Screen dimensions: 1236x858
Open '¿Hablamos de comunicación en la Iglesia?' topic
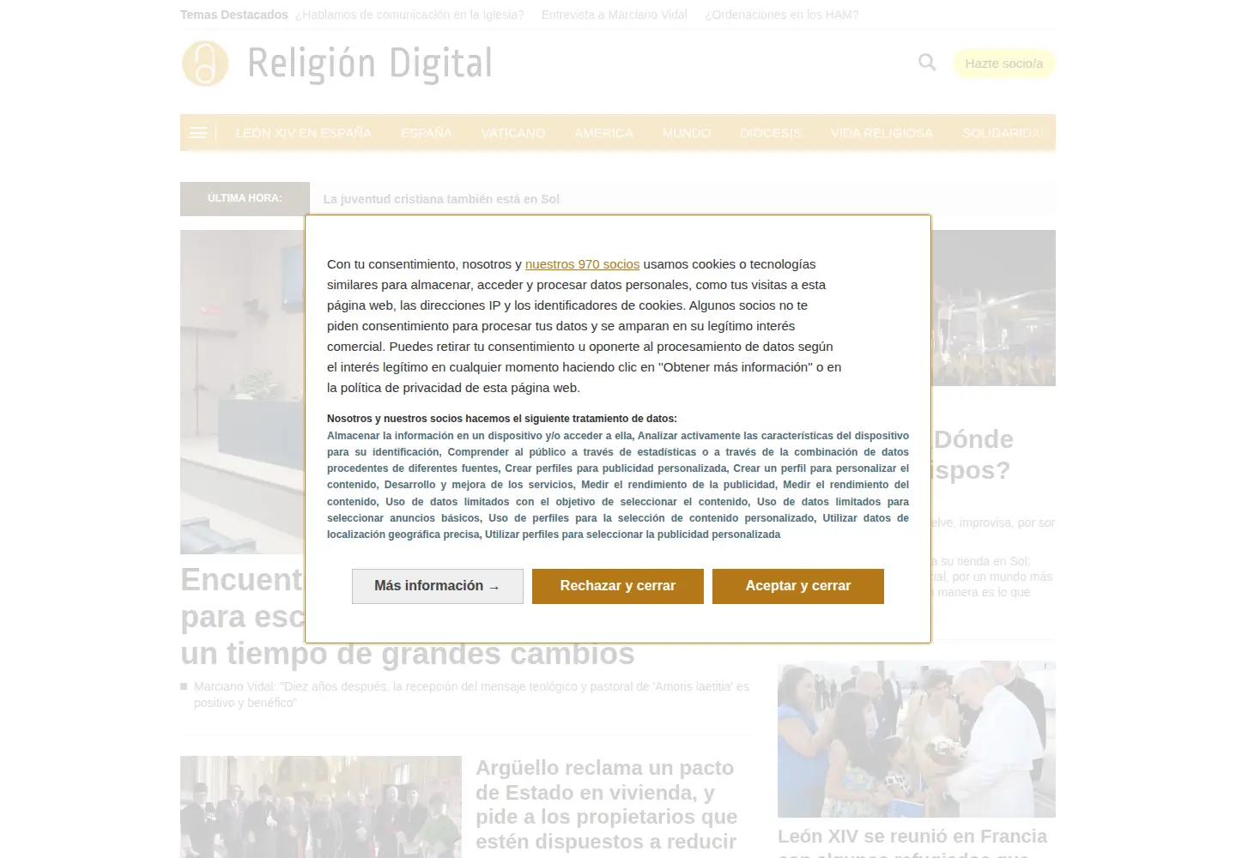point(409,15)
